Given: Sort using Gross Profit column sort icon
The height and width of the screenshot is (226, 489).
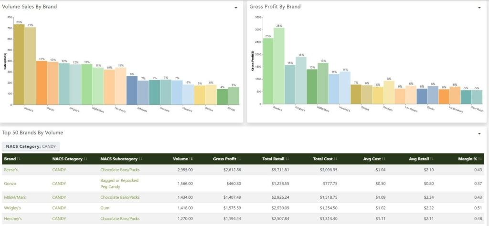Looking at the screenshot, I should point(239,159).
